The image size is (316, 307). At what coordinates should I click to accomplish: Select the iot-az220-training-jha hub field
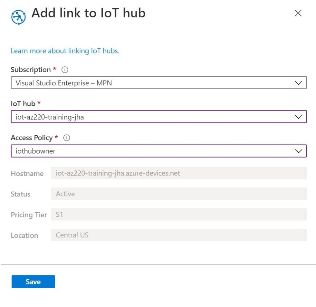113,117
